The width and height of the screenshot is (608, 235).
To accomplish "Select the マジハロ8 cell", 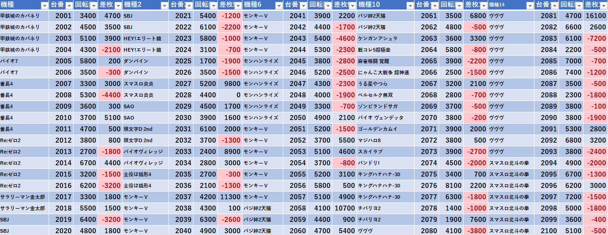I will click(x=386, y=140).
